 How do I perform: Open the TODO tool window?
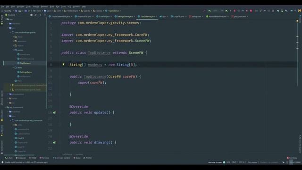click(x=33, y=158)
